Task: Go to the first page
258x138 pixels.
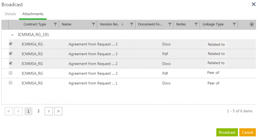Action: tap(9, 111)
